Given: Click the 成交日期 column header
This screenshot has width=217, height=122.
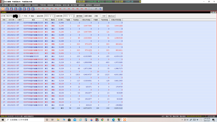Looking at the screenshot, I should (11, 20).
